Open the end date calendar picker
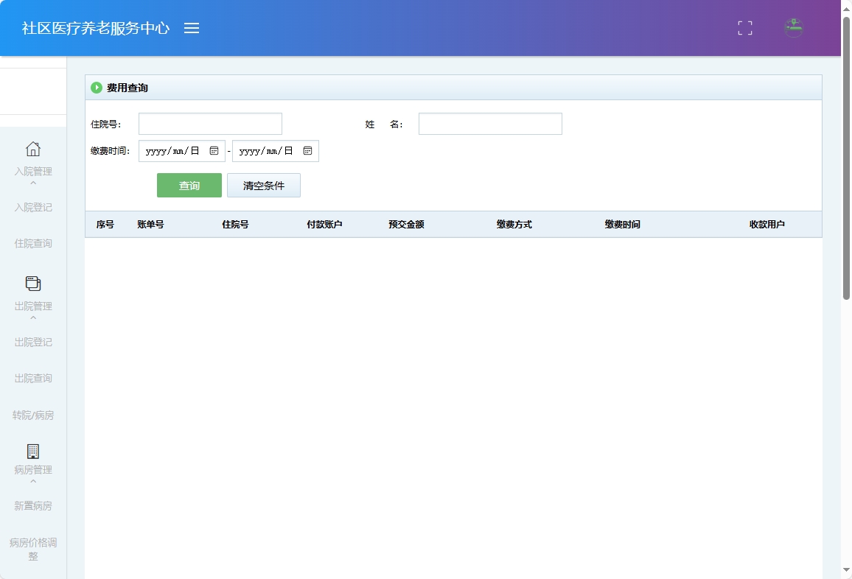Image resolution: width=852 pixels, height=579 pixels. [x=307, y=150]
